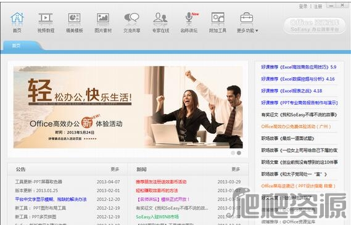Open Office高效办公免费体验活动 (广州) link
This screenshot has width=351, height=225.
pyautogui.click(x=295, y=126)
